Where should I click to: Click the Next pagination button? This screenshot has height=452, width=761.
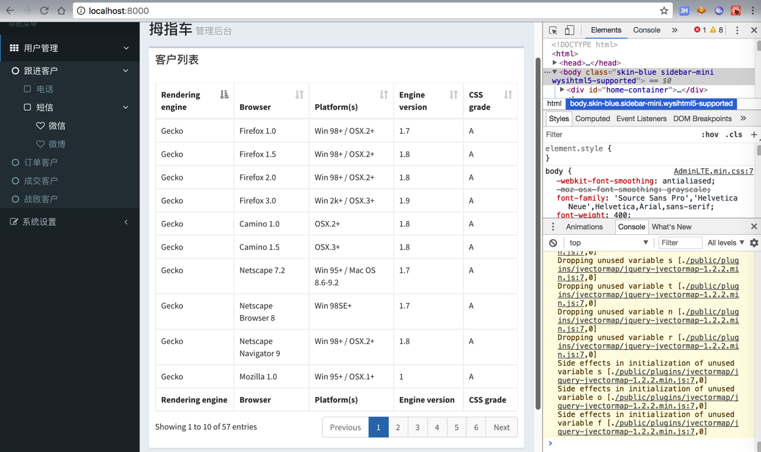tap(501, 427)
